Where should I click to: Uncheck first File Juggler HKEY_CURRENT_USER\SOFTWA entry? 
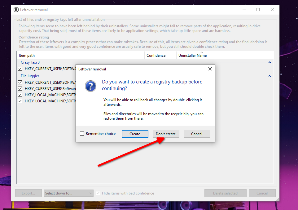tap(20, 82)
